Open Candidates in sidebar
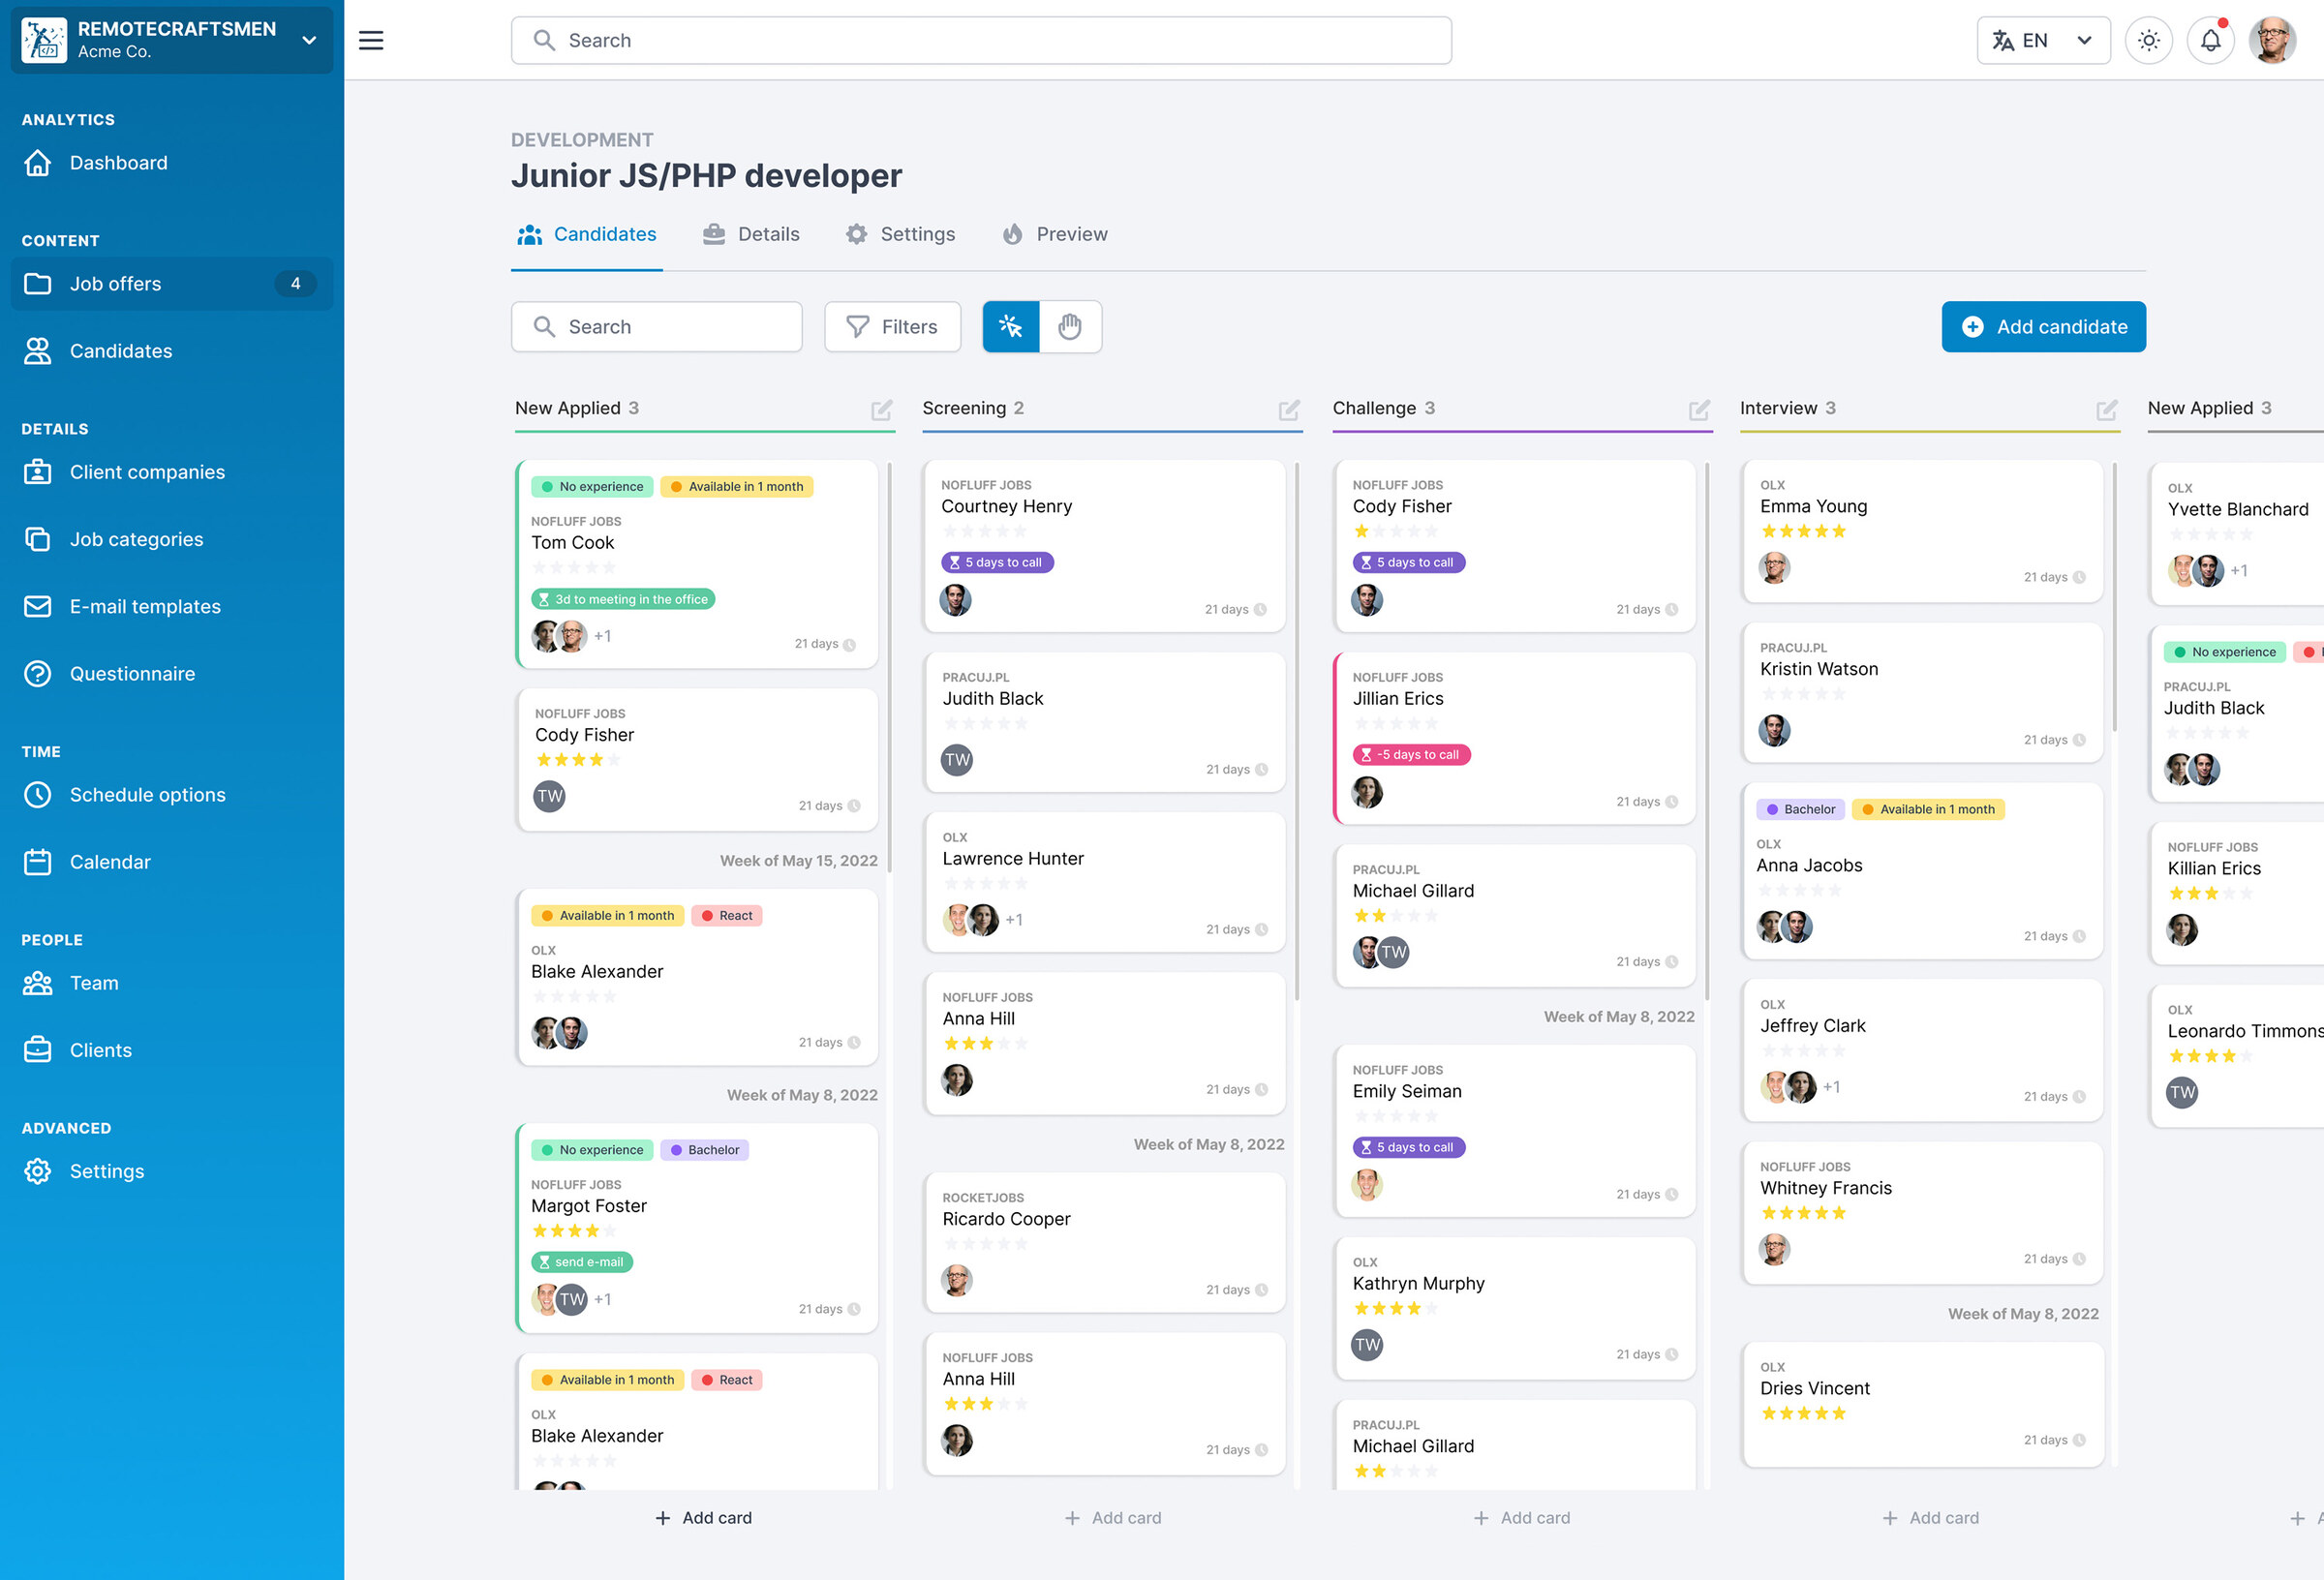2324x1580 pixels. [172, 351]
